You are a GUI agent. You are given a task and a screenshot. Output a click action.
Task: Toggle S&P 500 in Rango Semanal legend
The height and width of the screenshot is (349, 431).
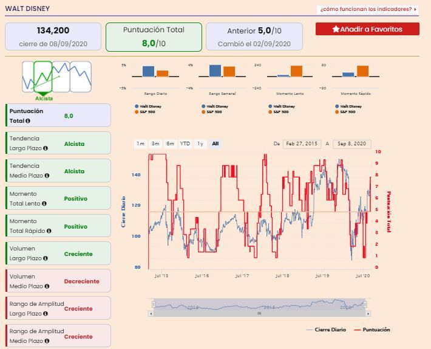click(x=212, y=112)
